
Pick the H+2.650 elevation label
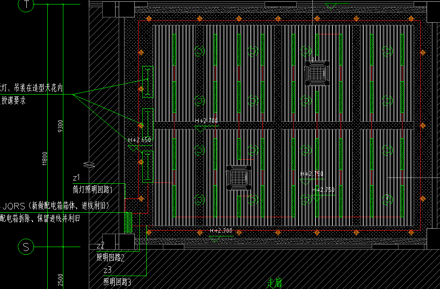point(140,140)
